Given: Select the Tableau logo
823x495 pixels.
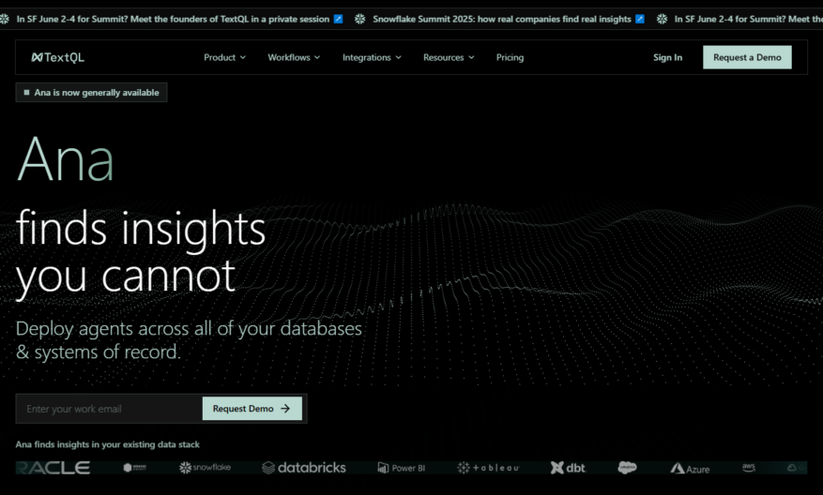Looking at the screenshot, I should (x=488, y=467).
